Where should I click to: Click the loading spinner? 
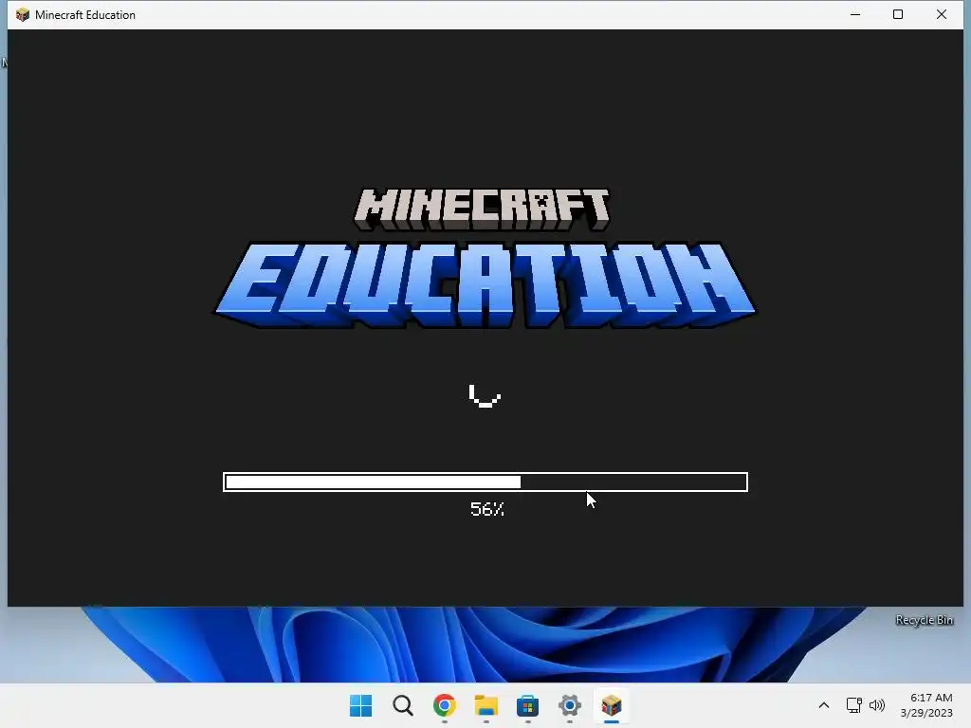click(x=485, y=395)
